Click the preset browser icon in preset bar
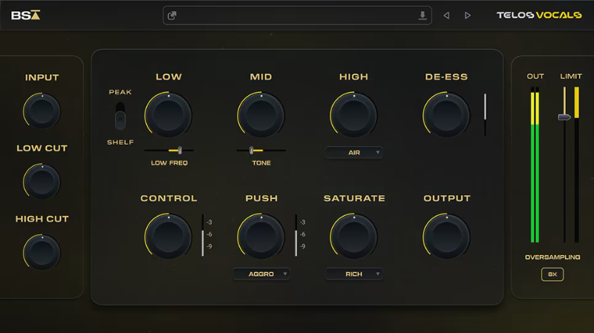594x333 pixels. (x=172, y=16)
